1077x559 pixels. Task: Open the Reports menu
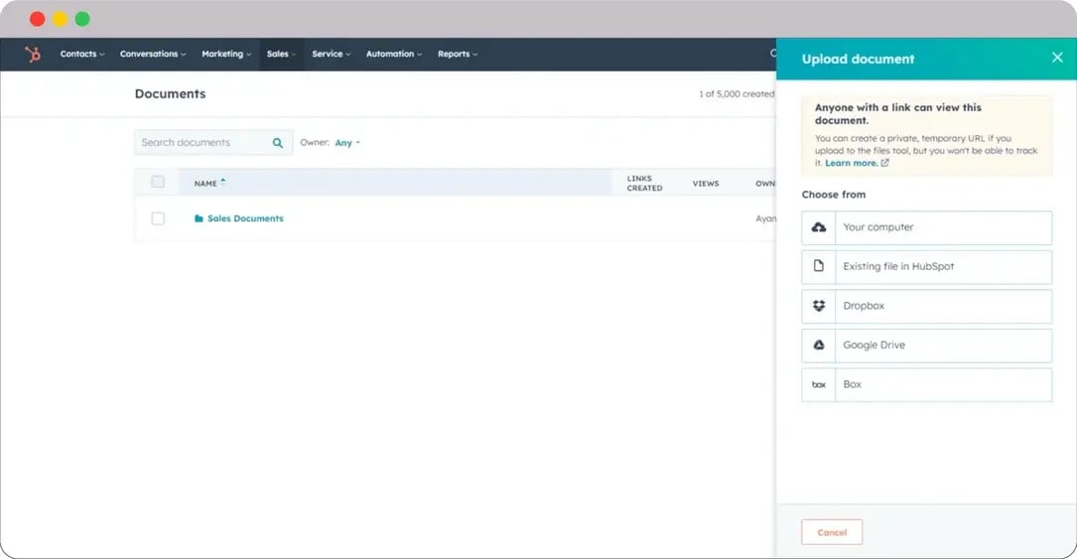point(458,54)
